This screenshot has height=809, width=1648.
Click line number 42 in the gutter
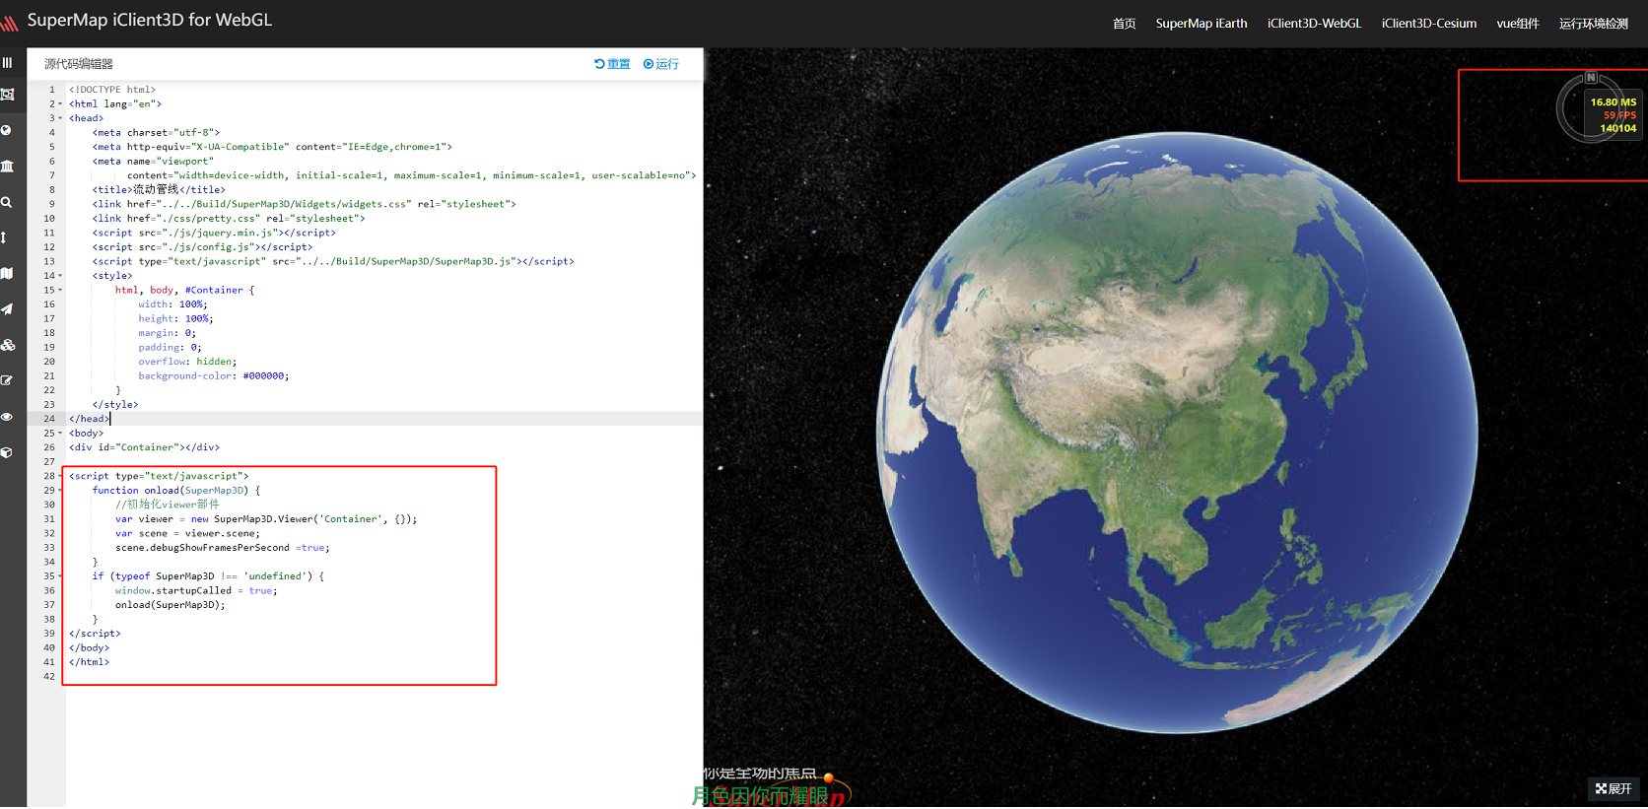tap(49, 677)
